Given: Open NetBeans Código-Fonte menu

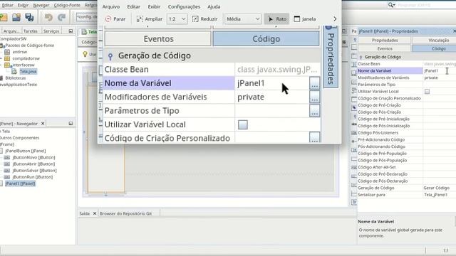Looking at the screenshot, I should coord(67,5).
